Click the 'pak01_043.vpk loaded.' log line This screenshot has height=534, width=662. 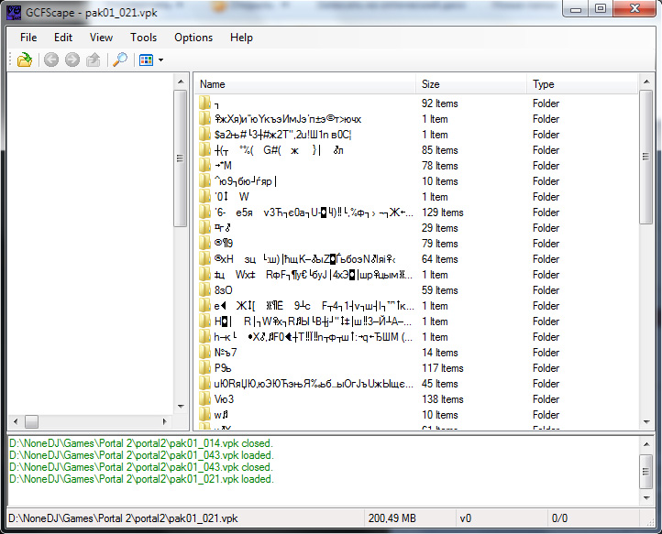point(141,455)
